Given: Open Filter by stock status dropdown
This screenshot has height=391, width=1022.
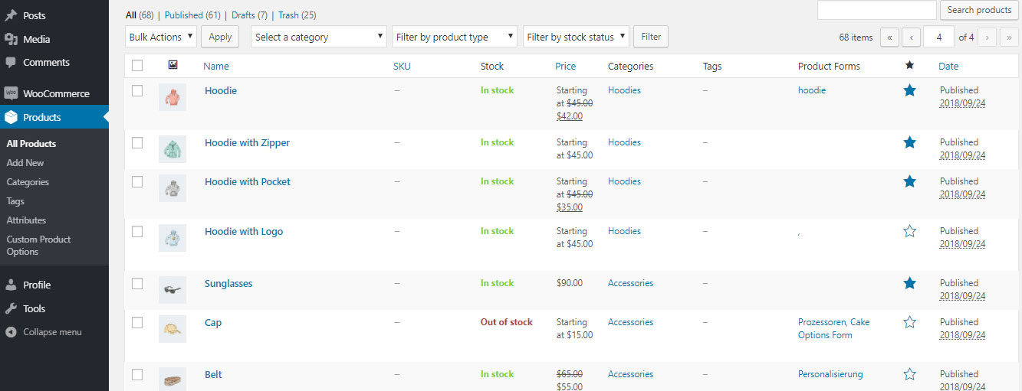Looking at the screenshot, I should pos(576,37).
